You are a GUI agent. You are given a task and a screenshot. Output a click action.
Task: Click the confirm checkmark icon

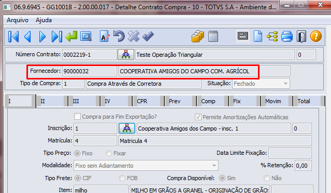pos(148,36)
